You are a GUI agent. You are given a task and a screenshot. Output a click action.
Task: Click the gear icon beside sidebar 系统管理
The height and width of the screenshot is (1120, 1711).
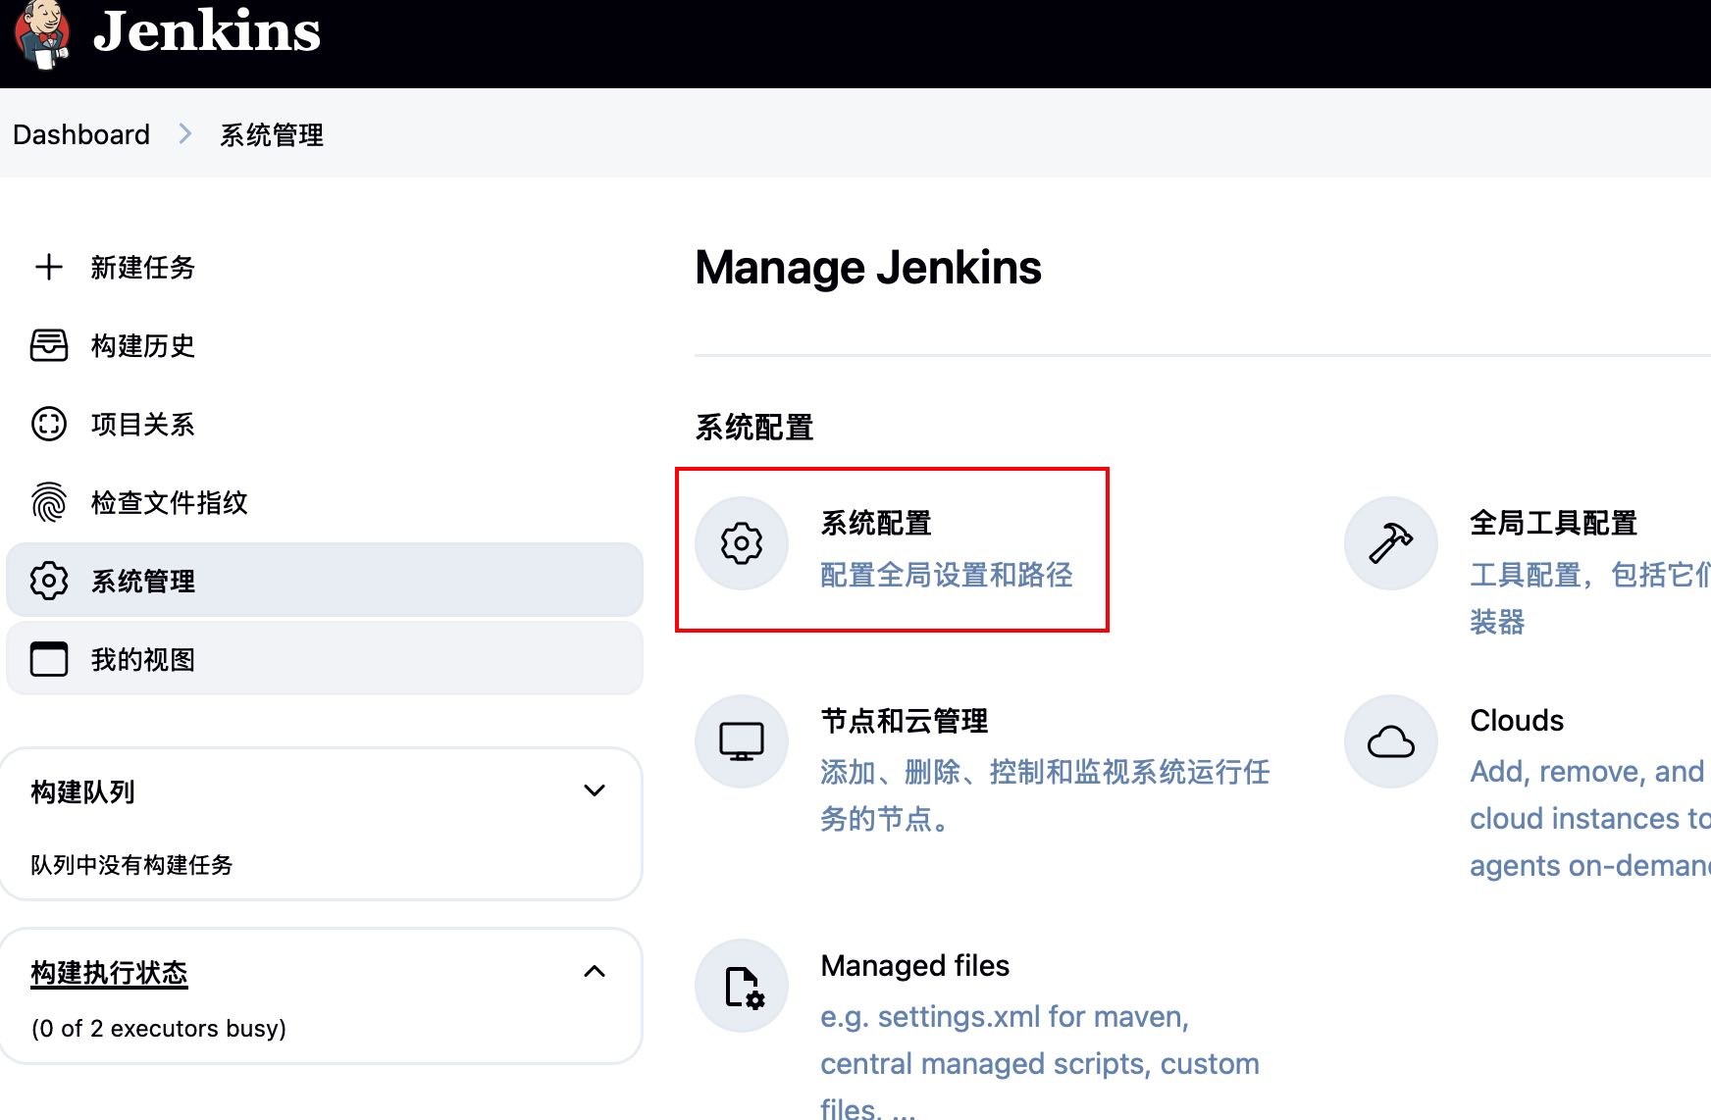[49, 581]
